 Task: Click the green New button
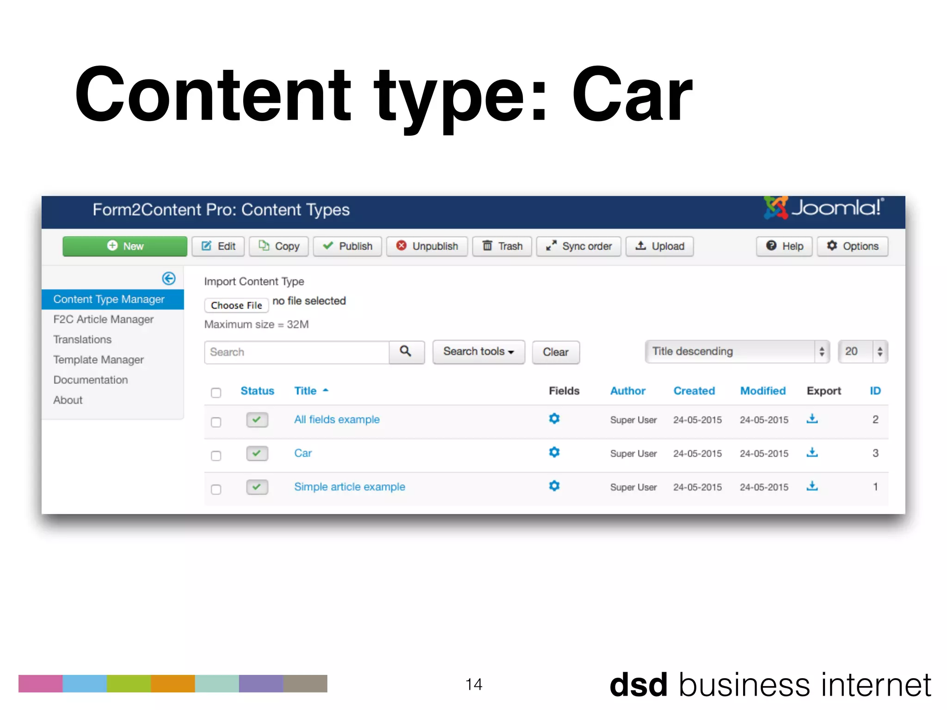click(125, 246)
